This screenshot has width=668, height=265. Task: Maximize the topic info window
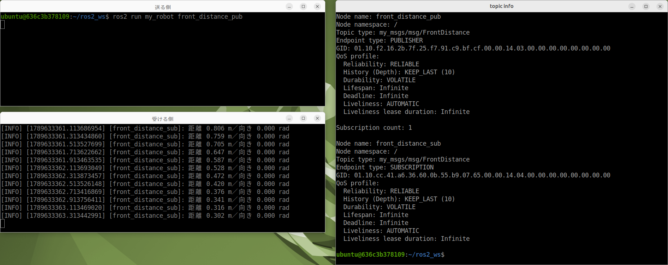[x=646, y=6]
